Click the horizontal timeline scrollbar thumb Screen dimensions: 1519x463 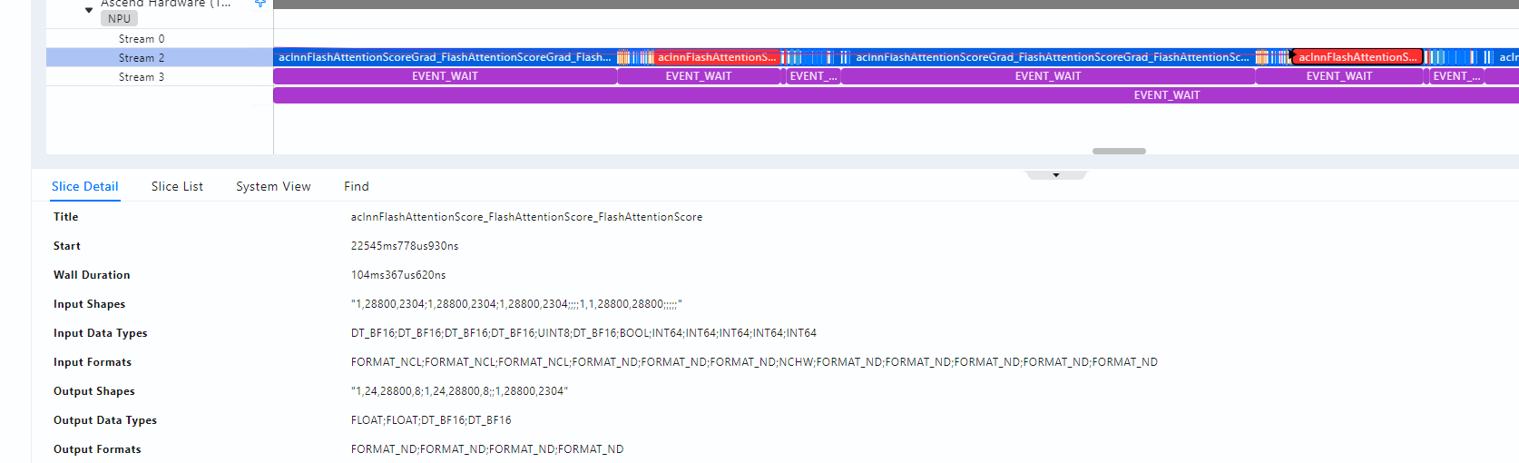pyautogui.click(x=1119, y=151)
